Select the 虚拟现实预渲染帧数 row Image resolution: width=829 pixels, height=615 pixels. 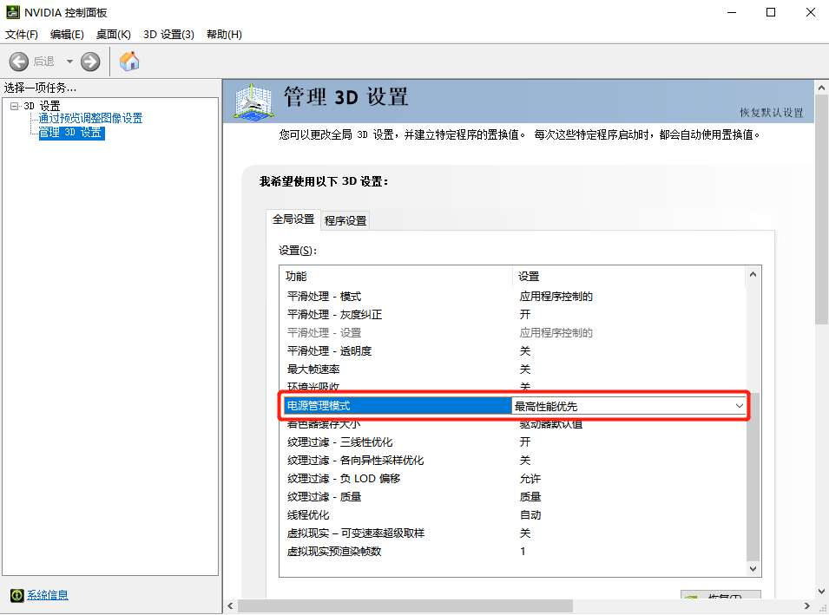click(x=512, y=552)
